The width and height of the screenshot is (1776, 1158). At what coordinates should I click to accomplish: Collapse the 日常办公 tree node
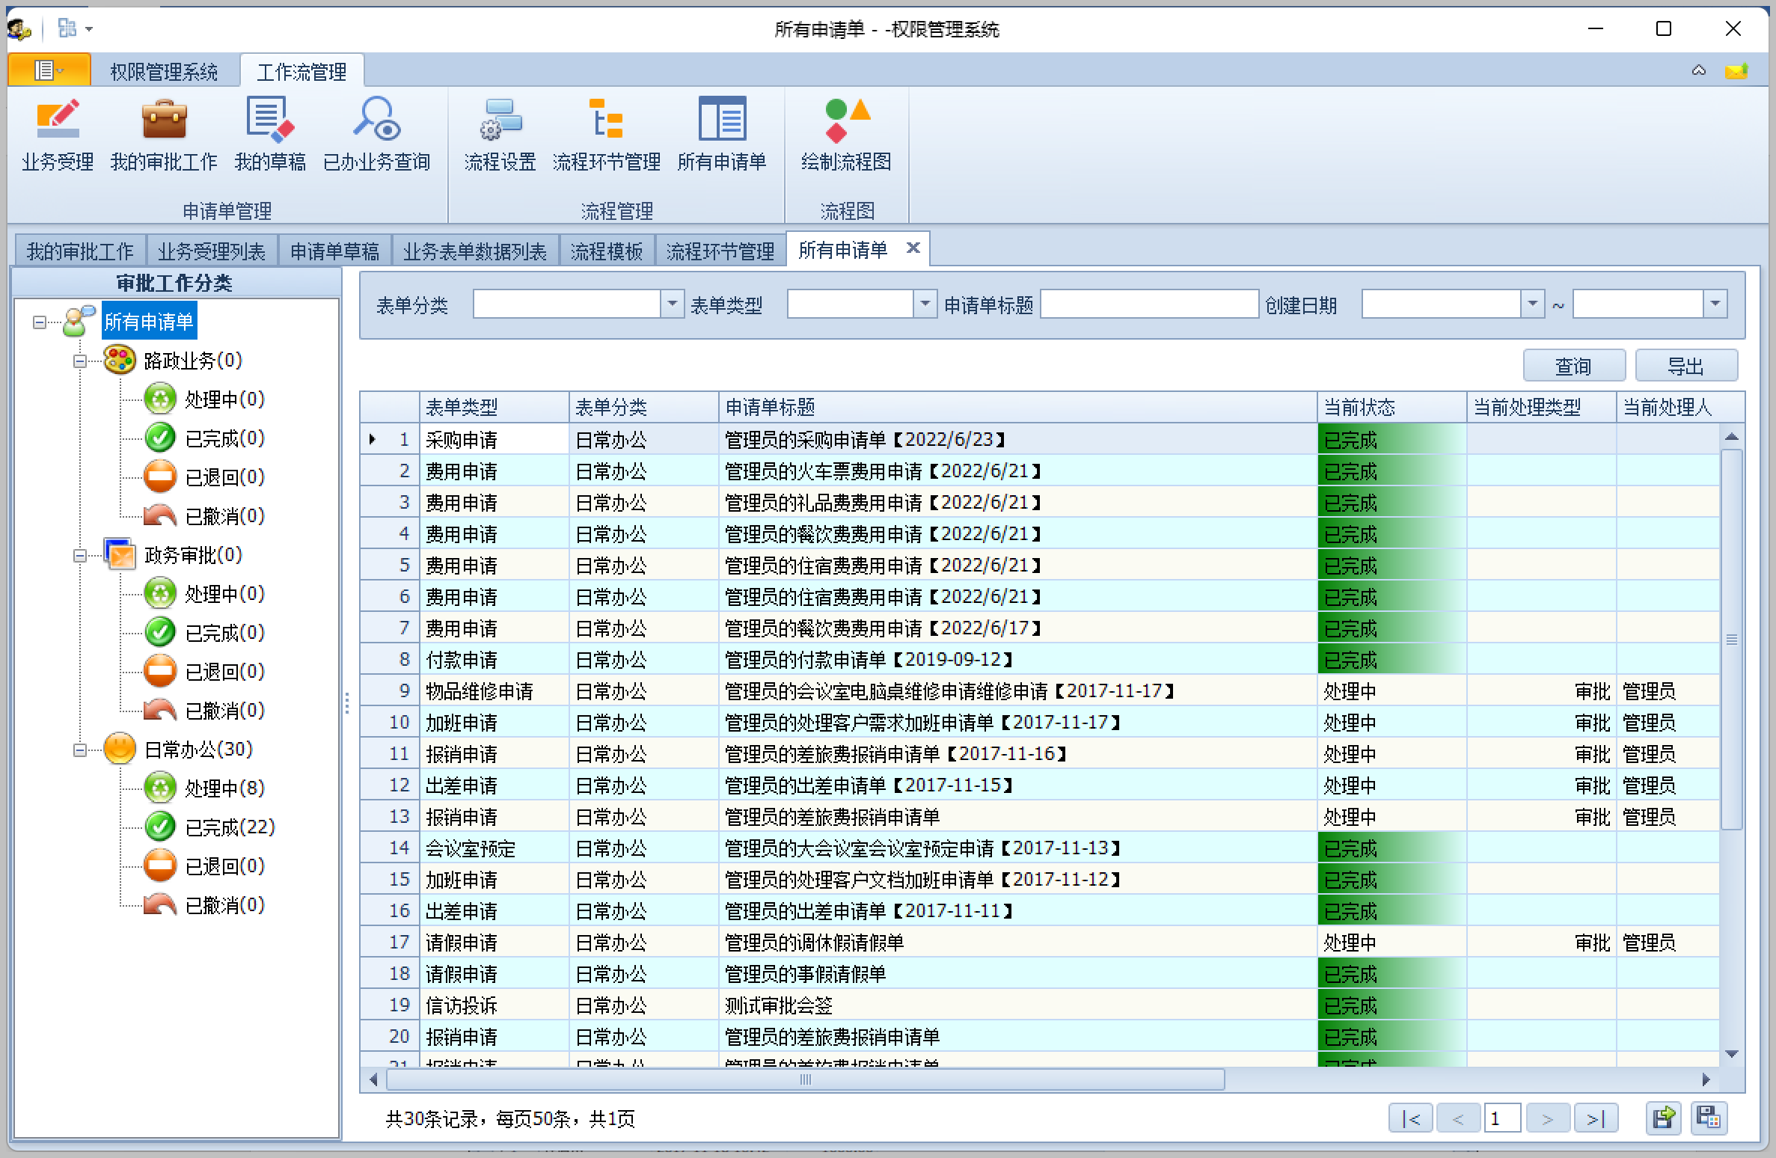pos(80,750)
